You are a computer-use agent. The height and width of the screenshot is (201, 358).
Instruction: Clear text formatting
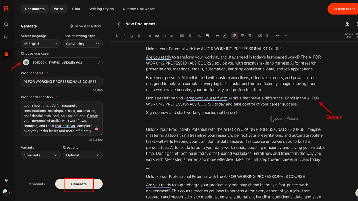point(267,36)
